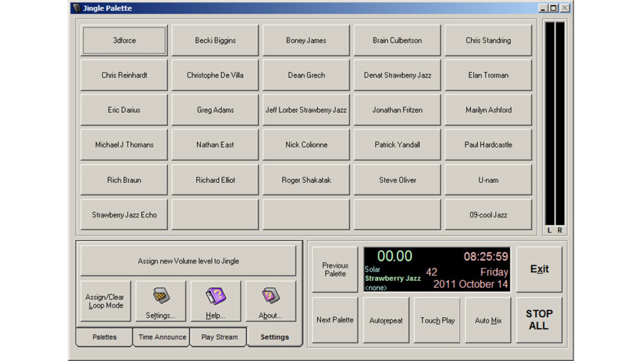Screen dimensions: 642x361
Task: Go to the Next Palette
Action: pyautogui.click(x=335, y=320)
